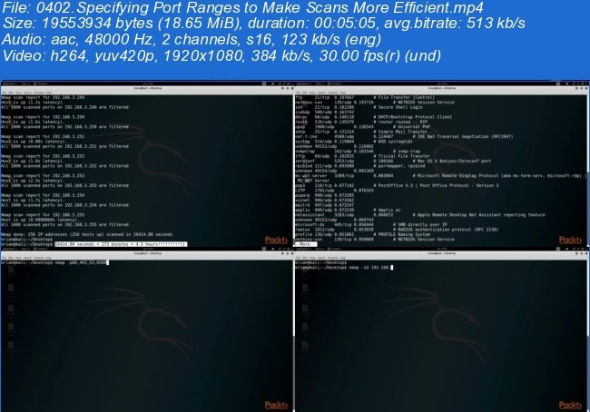Select 'All 1000 scanned ports on 192.168.3.249' line
Screen dimensions: 590x412
[64, 107]
